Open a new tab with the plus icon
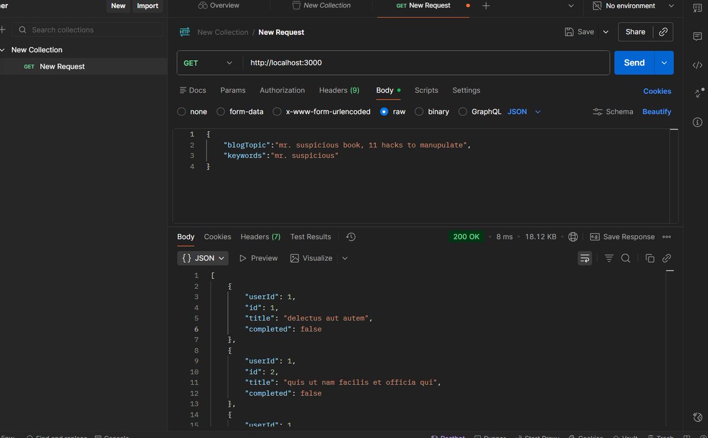 pos(486,6)
